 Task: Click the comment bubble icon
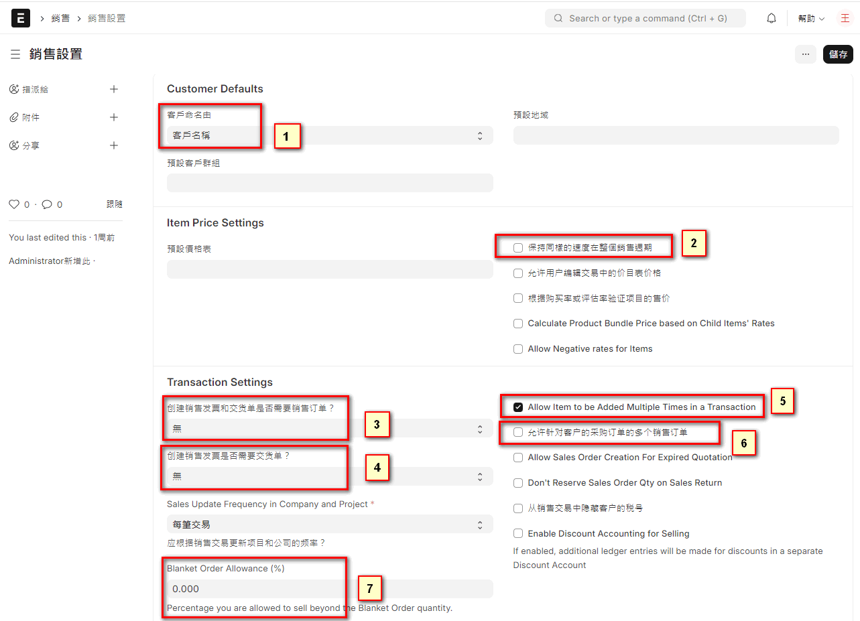(x=47, y=204)
